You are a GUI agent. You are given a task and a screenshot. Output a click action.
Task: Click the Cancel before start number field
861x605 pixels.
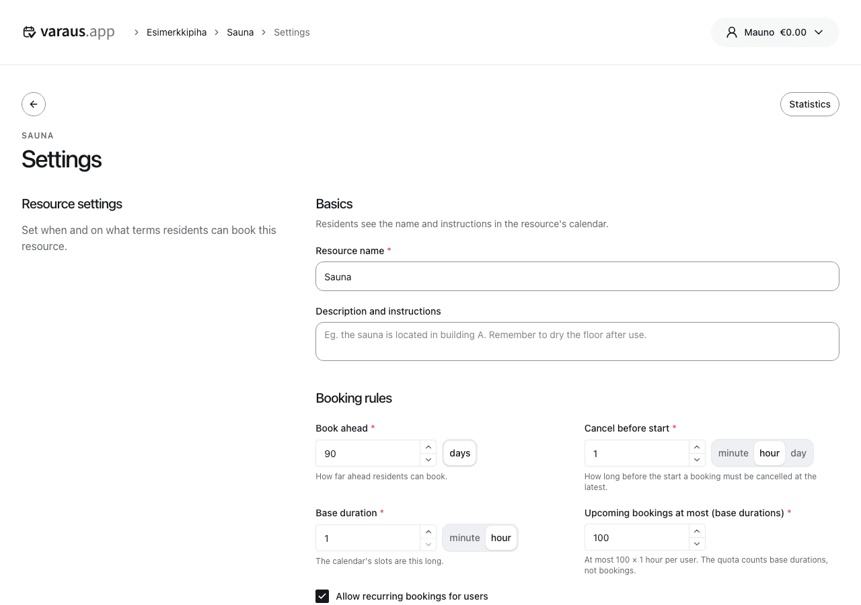point(637,453)
